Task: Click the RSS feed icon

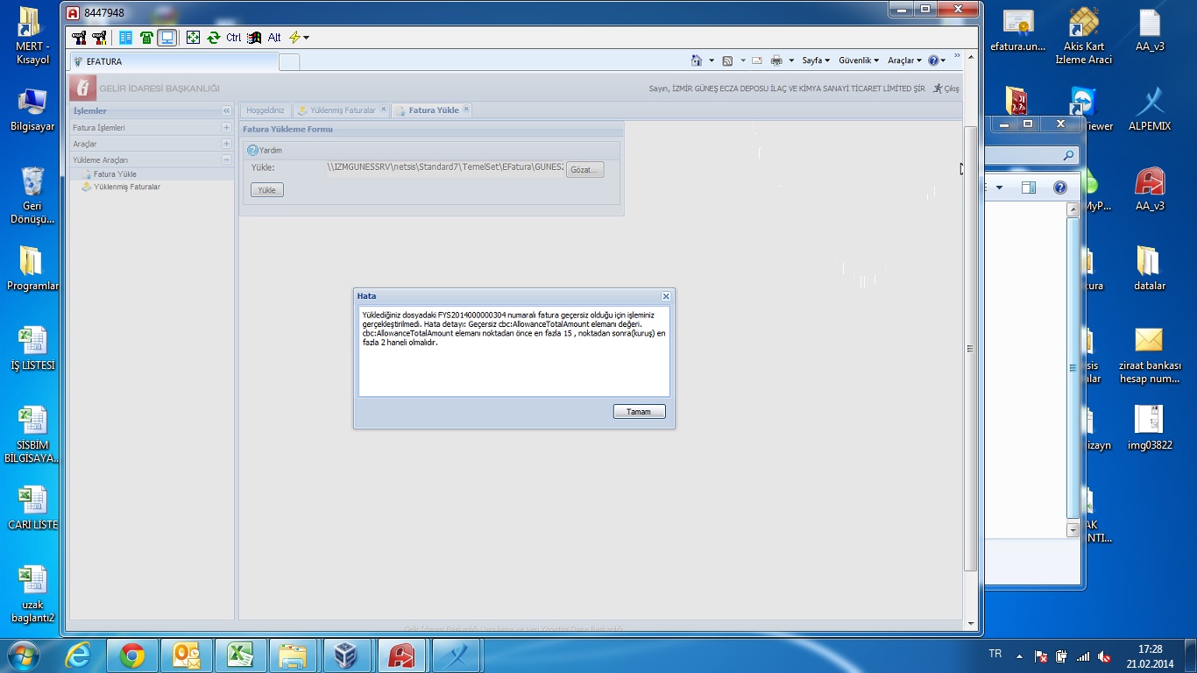Action: tap(726, 60)
